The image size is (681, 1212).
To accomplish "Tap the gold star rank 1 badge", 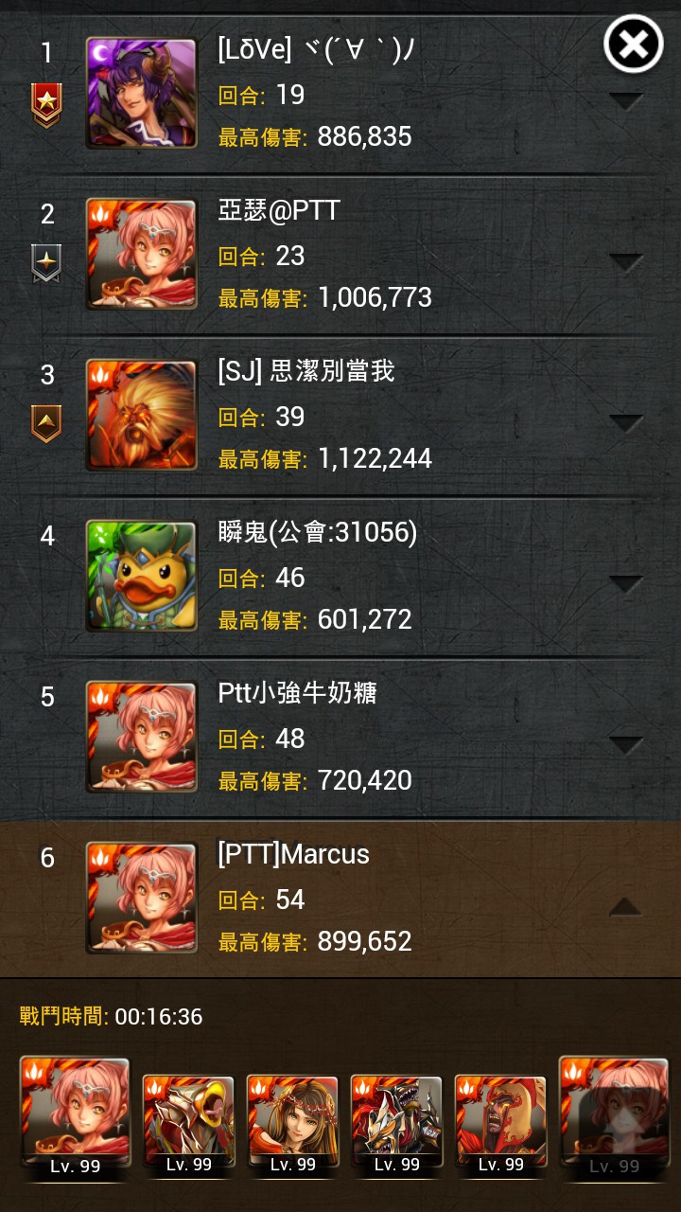I will (46, 106).
